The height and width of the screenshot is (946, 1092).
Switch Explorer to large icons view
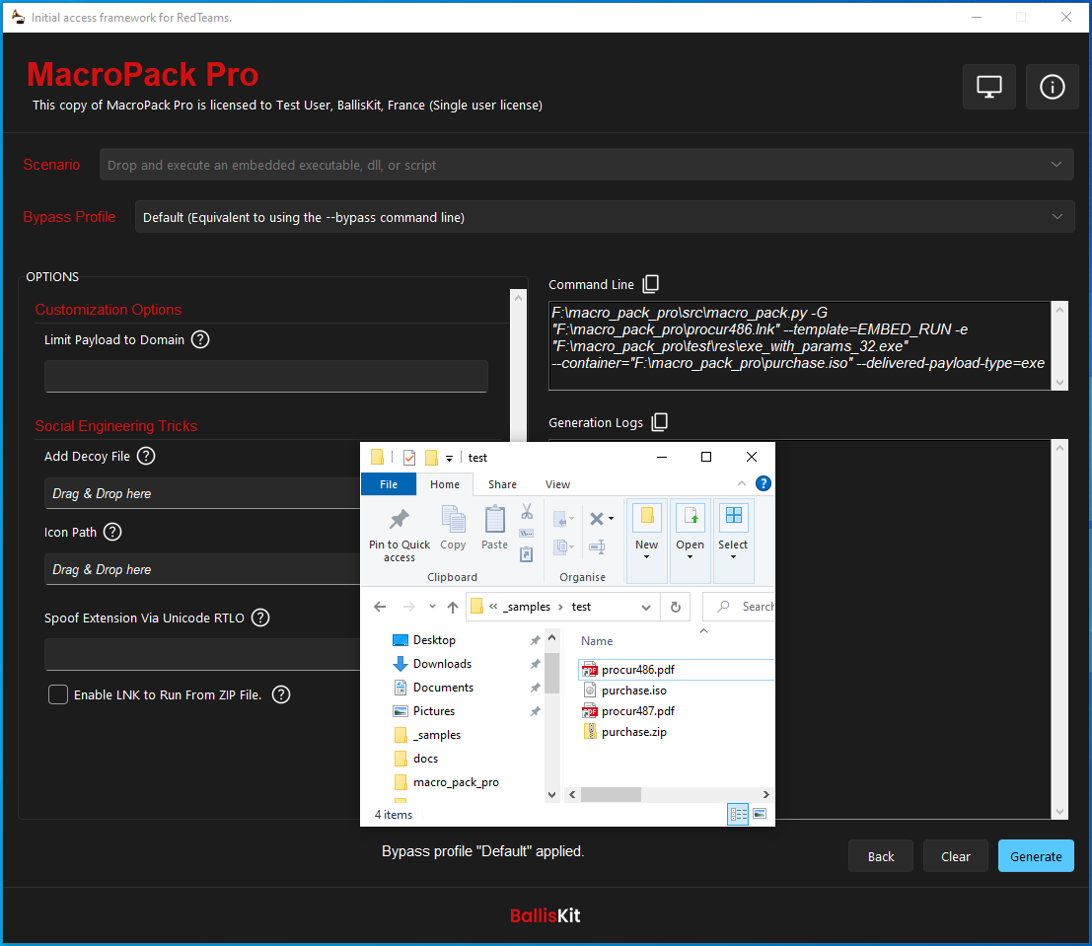[760, 814]
